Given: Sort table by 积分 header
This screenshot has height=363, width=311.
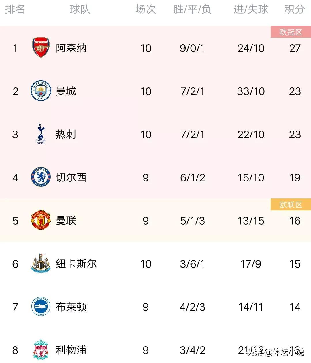Looking at the screenshot, I should [x=294, y=9].
